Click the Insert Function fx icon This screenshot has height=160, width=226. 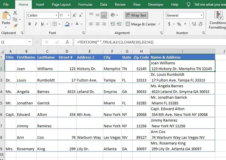(67, 42)
